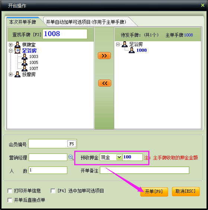Image resolution: width=208 pixels, height=210 pixels.
Task: Click the 足浴房 clock icon in left tree
Action: [17, 51]
